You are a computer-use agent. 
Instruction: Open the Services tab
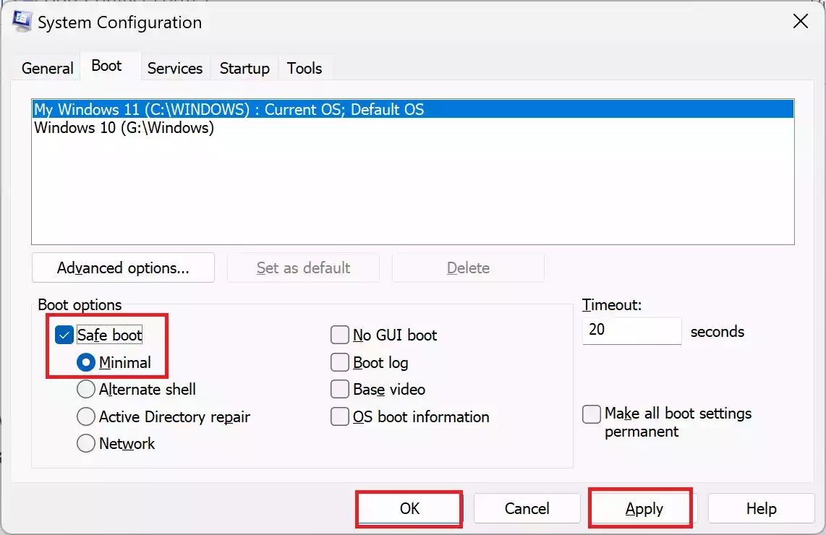coord(174,67)
